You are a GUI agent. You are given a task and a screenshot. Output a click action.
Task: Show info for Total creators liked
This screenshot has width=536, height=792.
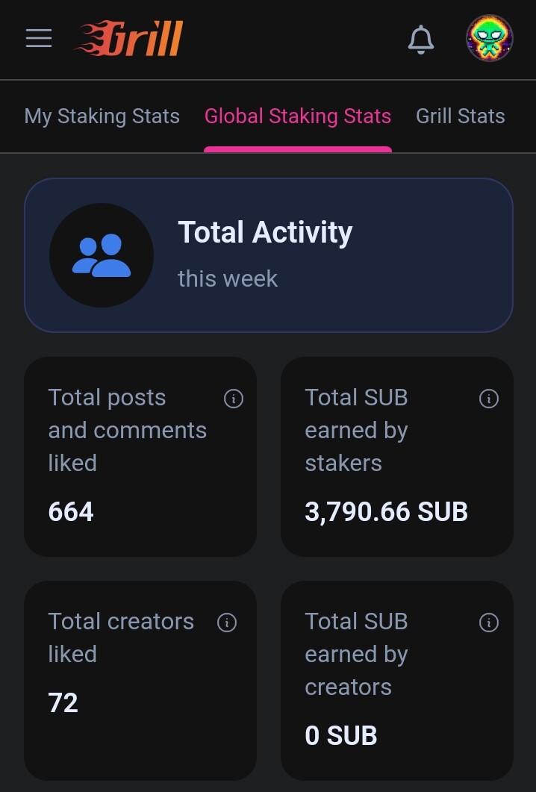[227, 623]
